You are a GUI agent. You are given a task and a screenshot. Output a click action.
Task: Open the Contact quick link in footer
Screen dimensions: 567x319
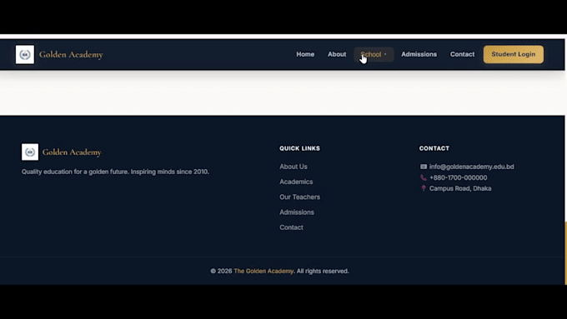(291, 227)
